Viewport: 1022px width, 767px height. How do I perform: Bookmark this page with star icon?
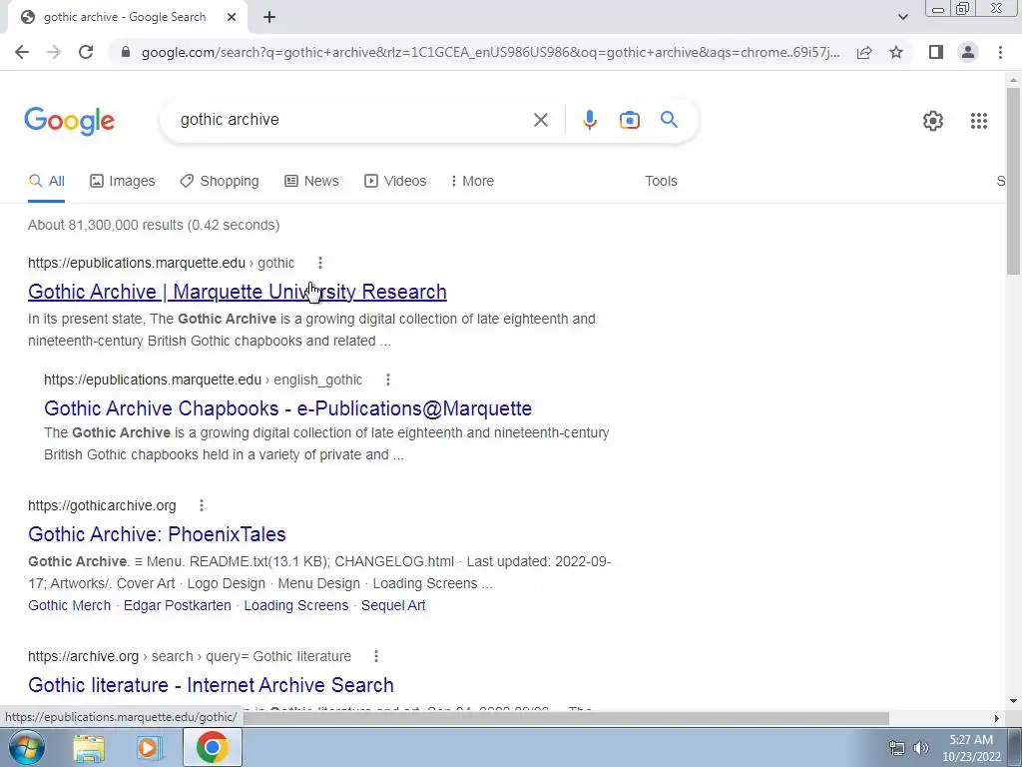896,52
